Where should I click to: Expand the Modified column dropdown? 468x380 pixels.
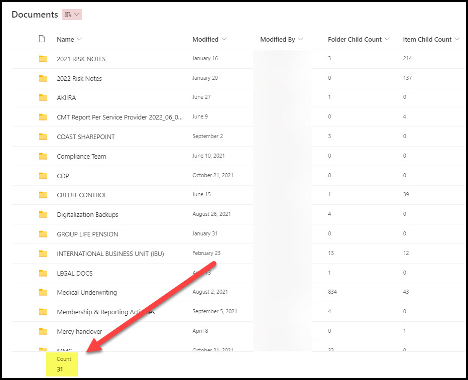(x=224, y=39)
